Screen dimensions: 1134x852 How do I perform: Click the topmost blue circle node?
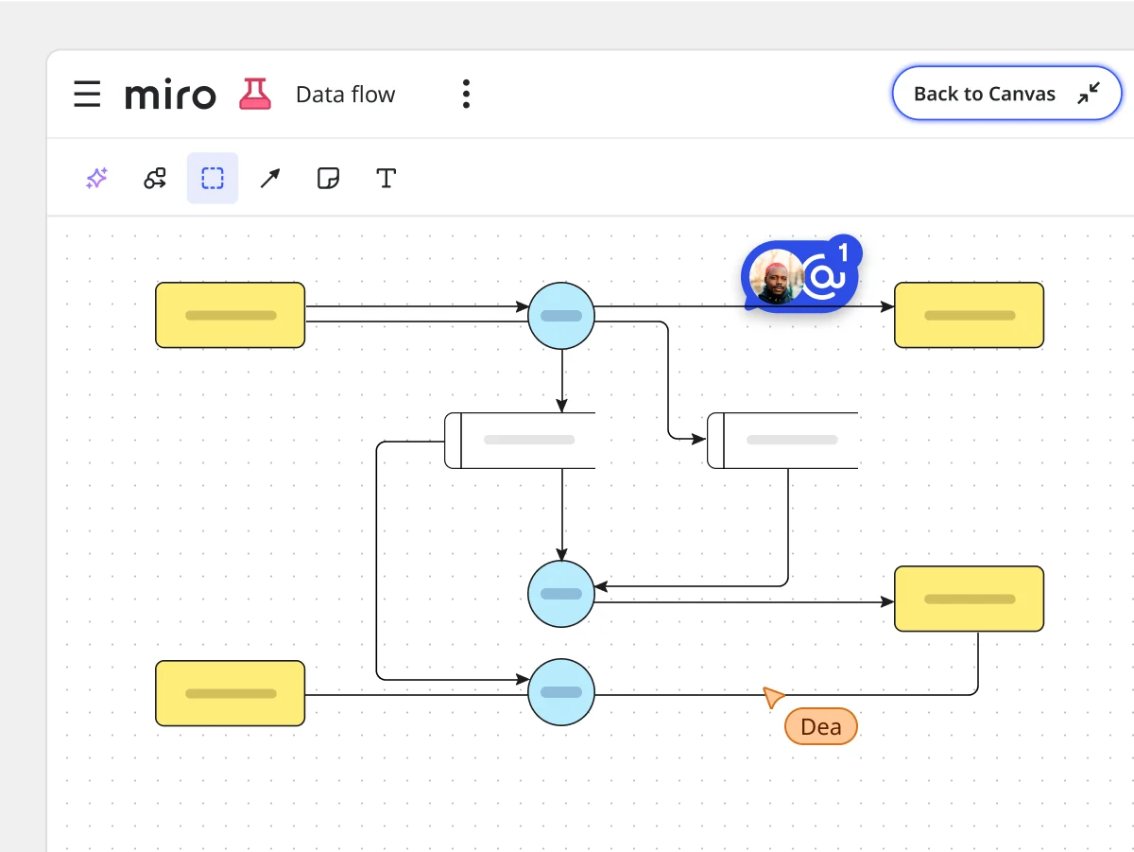click(x=561, y=316)
